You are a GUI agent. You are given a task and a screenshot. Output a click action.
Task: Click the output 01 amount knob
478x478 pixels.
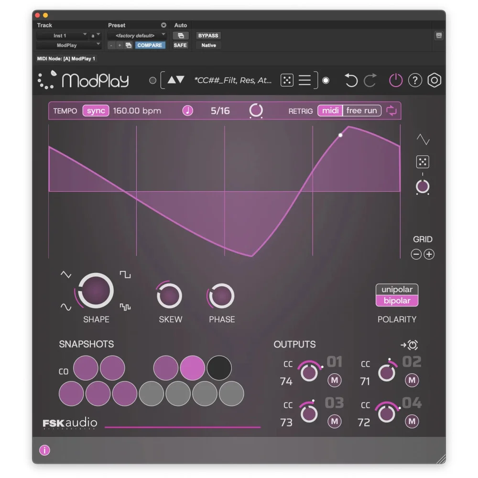tap(309, 372)
